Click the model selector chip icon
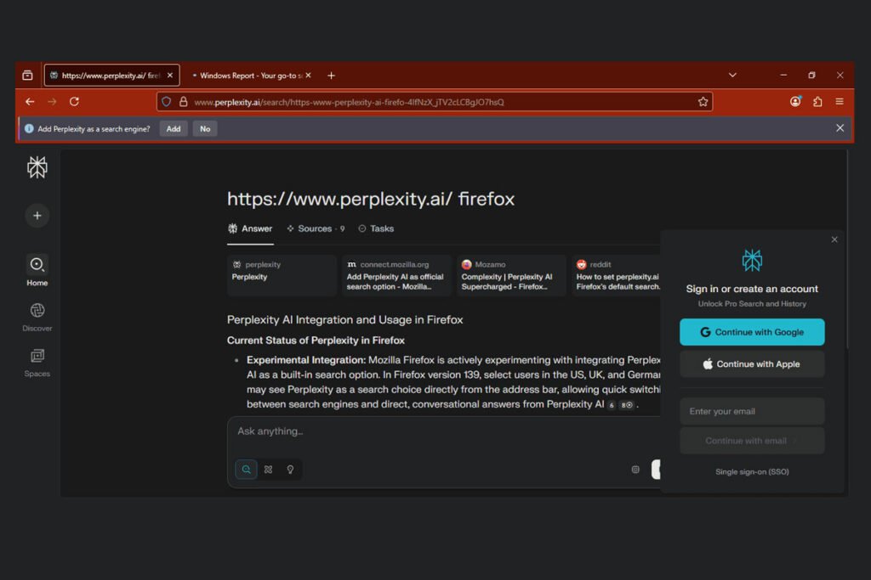This screenshot has width=871, height=580. (635, 470)
